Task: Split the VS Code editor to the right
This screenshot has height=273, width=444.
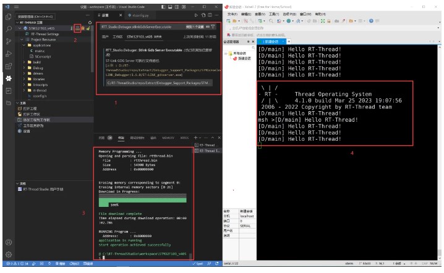Action: tap(210, 15)
